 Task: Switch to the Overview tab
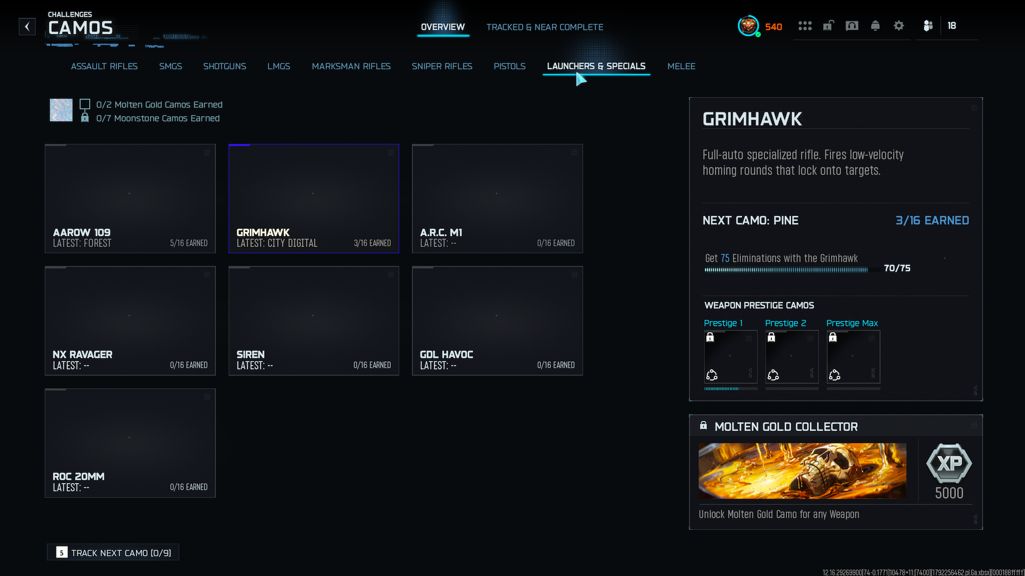(443, 27)
